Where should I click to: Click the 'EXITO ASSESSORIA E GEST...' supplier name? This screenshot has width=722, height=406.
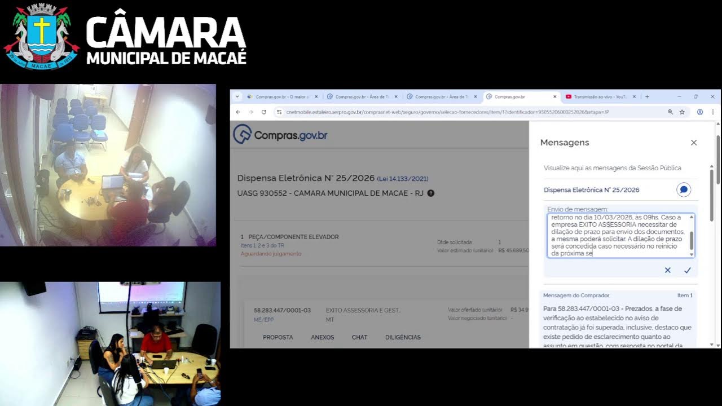[x=364, y=310]
